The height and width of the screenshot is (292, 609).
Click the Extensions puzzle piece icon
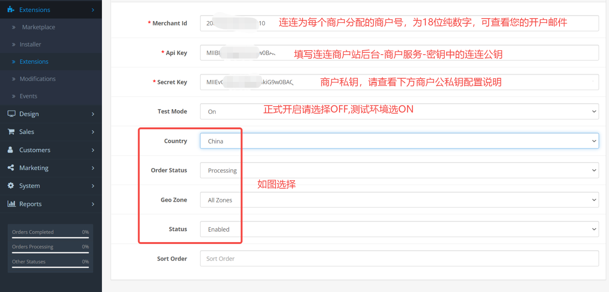point(11,9)
